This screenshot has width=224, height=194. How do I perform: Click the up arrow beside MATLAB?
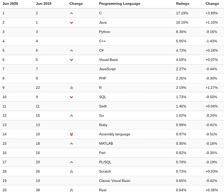tap(71, 144)
